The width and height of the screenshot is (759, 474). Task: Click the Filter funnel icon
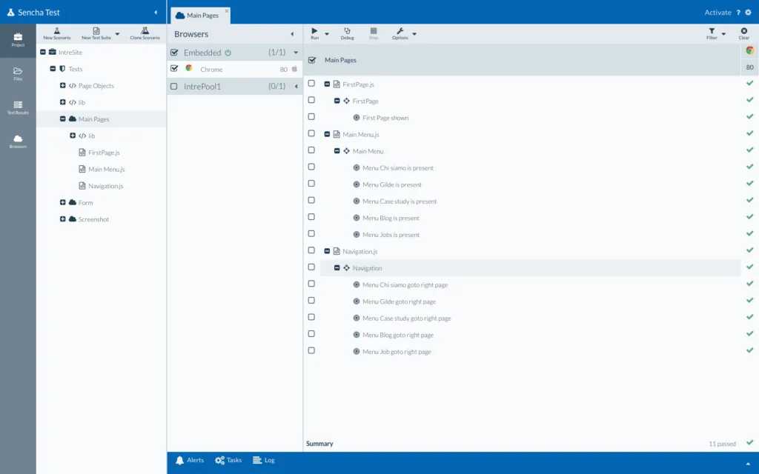point(712,31)
